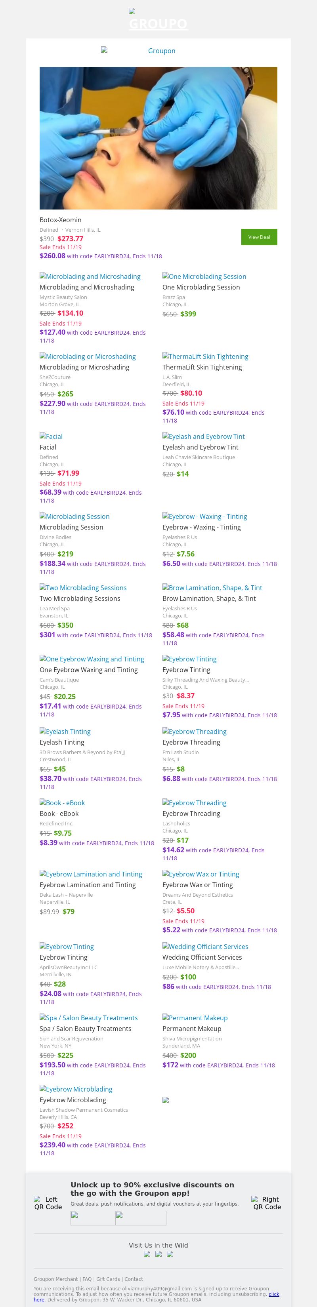Click the Left QR Code image

pos(48,1202)
